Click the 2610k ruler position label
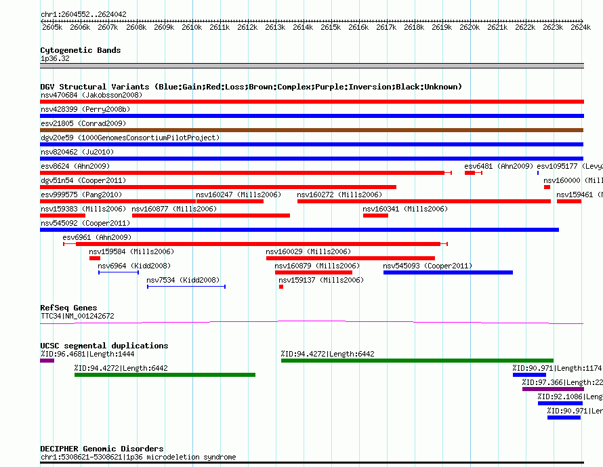Image resolution: width=603 pixels, height=467 pixels. 192,27
